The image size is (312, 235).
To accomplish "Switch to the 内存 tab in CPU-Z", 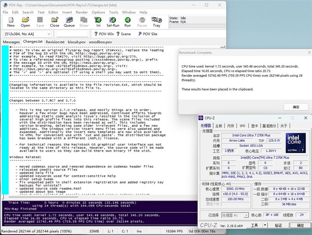I will point(231,126).
